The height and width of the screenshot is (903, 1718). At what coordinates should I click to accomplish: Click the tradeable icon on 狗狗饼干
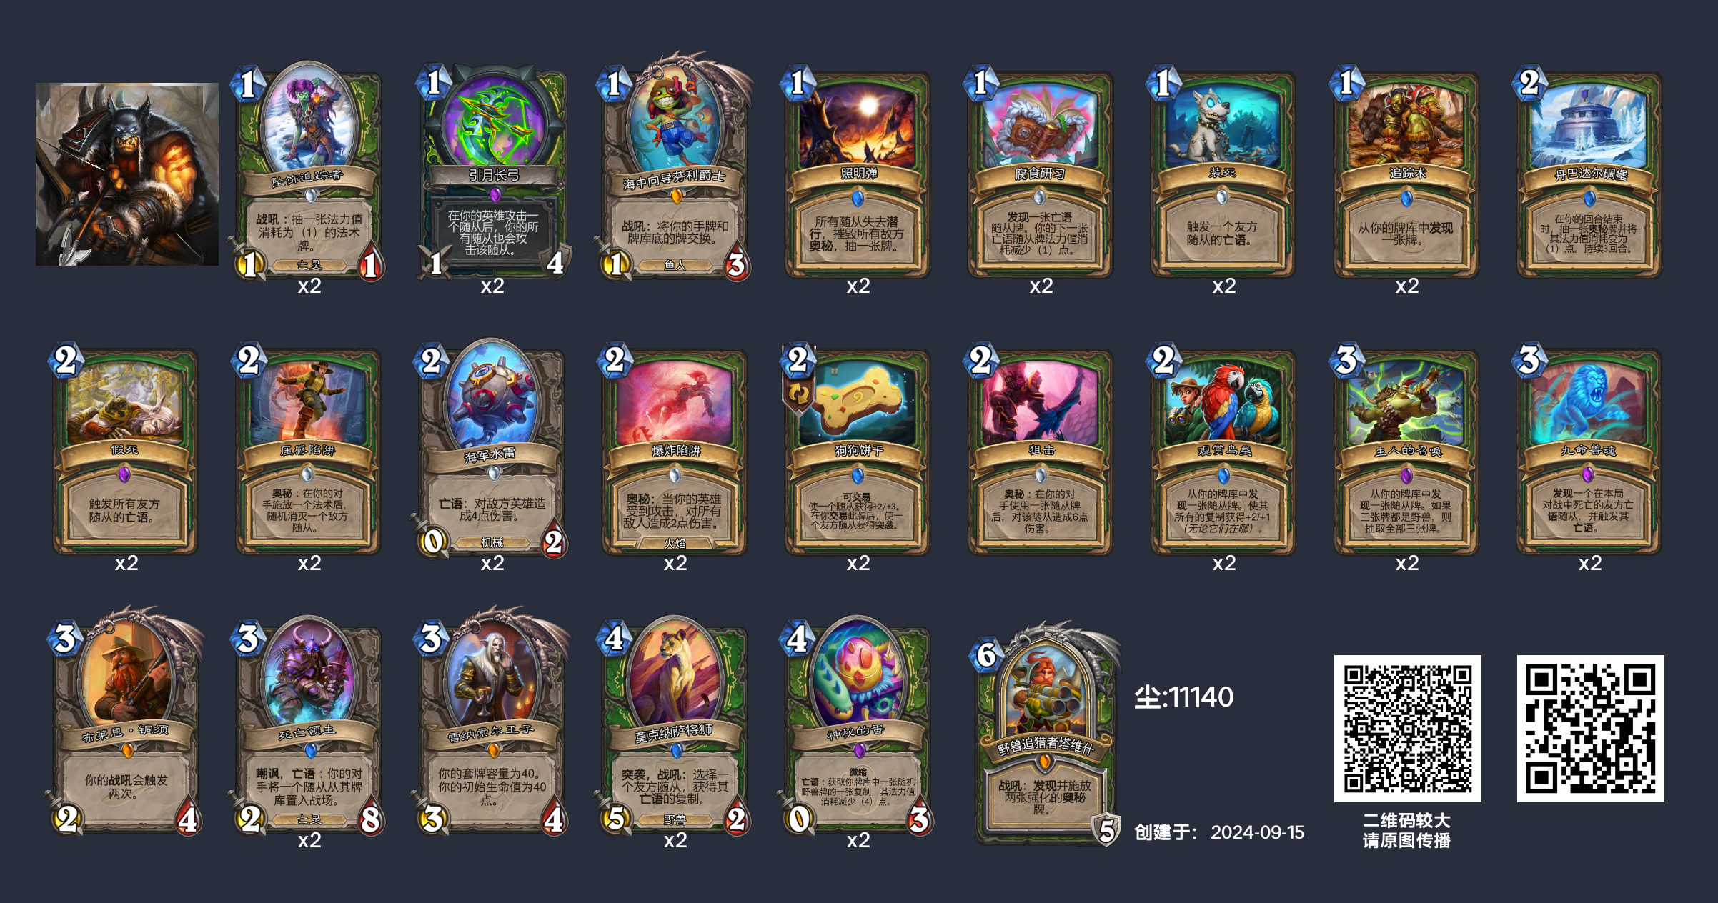(x=799, y=394)
